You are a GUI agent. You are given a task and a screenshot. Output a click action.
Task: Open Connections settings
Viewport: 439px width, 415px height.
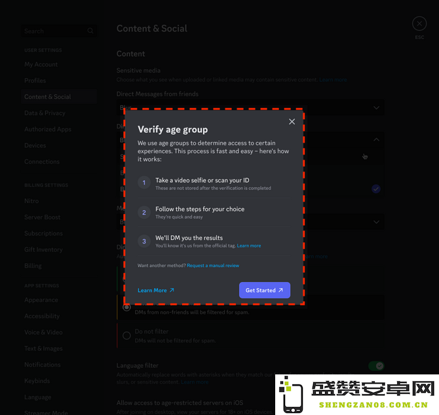pos(42,162)
